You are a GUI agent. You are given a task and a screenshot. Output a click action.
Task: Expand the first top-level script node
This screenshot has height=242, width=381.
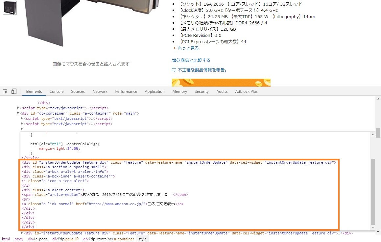(18, 108)
